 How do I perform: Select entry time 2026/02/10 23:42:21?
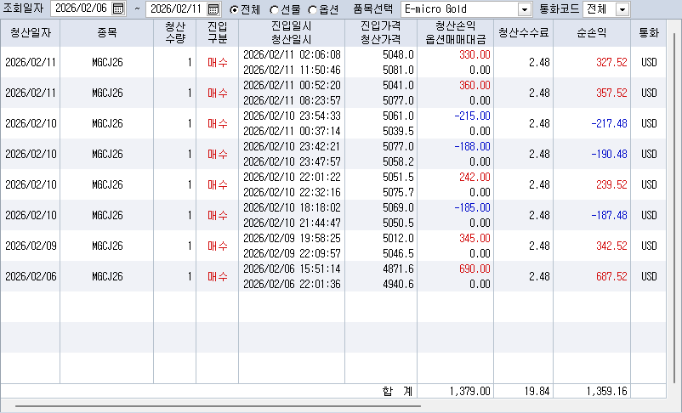tap(292, 146)
